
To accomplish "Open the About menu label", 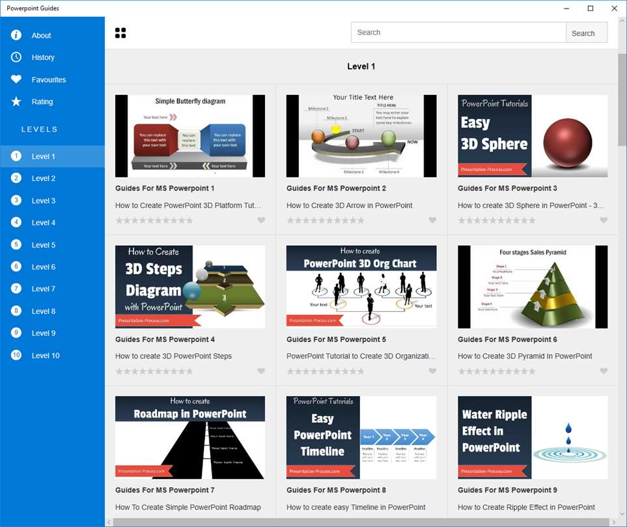I will (41, 36).
